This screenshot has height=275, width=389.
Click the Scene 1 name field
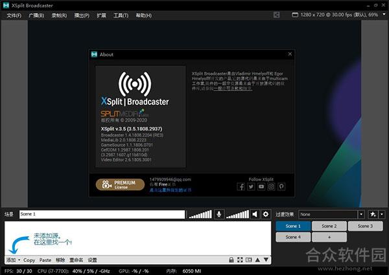click(x=102, y=214)
